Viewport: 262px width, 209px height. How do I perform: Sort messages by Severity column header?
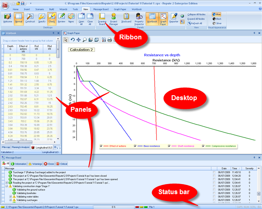pos(249,168)
